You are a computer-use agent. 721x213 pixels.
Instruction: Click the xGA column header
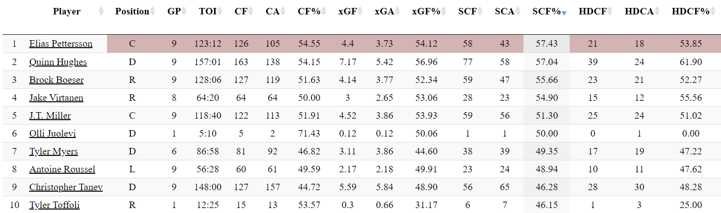(384, 11)
